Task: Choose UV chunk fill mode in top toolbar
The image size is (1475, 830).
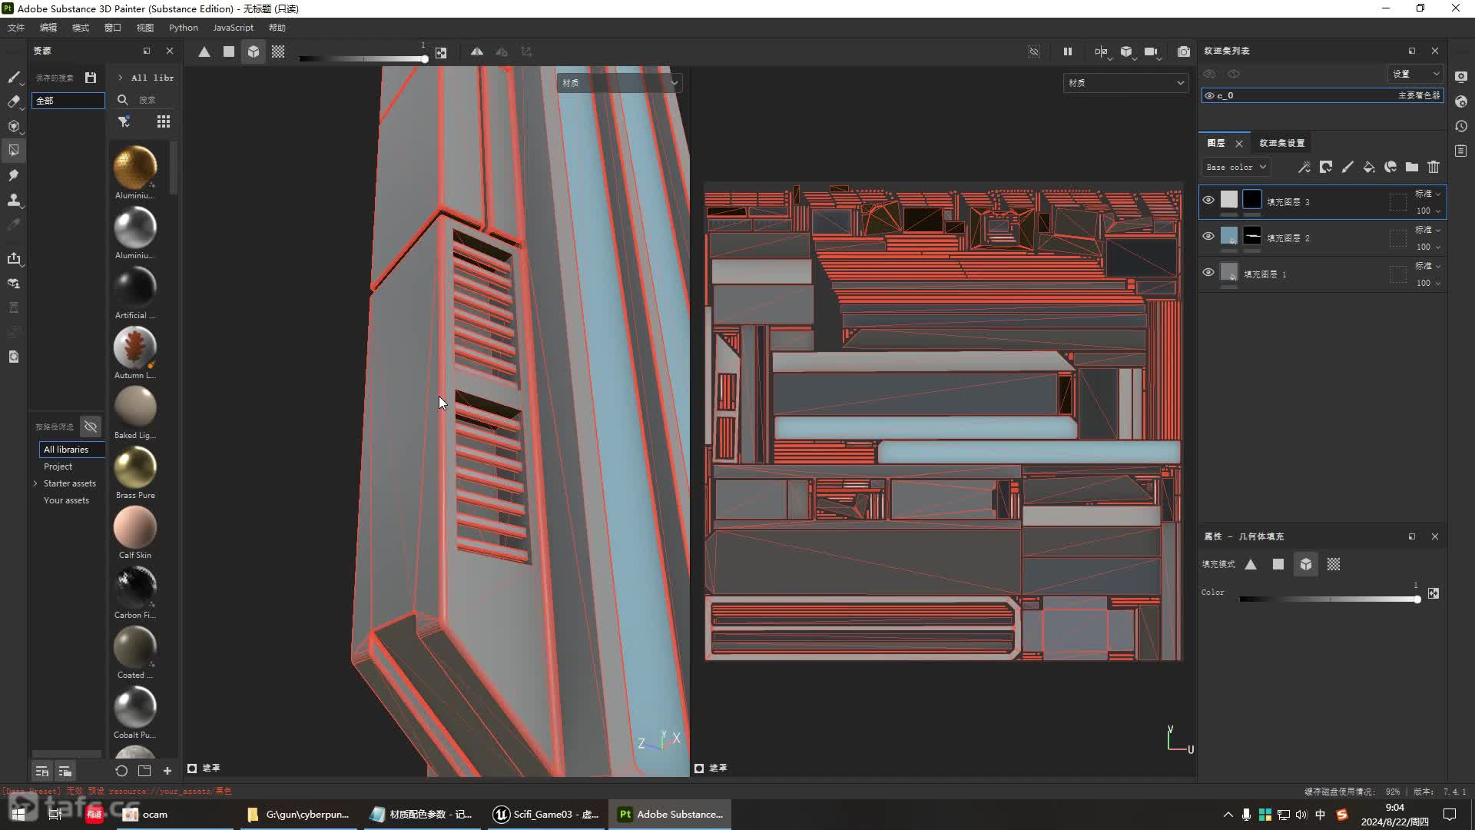Action: (x=278, y=51)
